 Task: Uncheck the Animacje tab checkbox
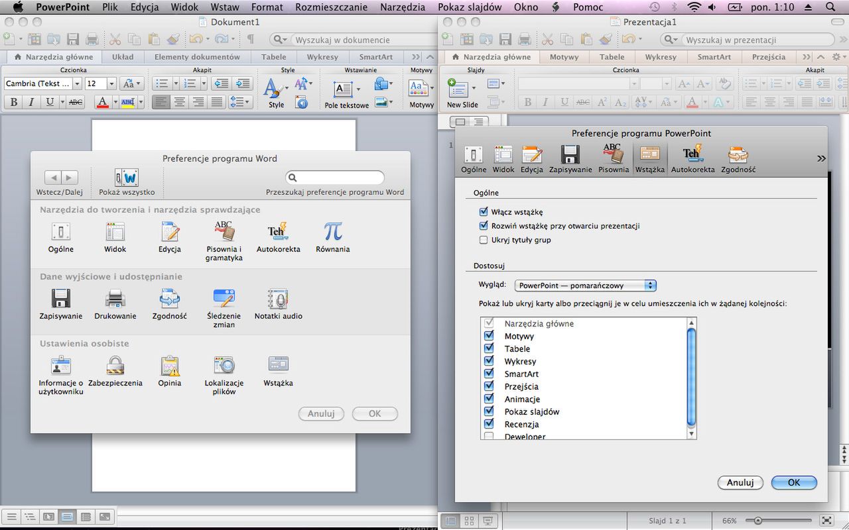[x=489, y=399]
